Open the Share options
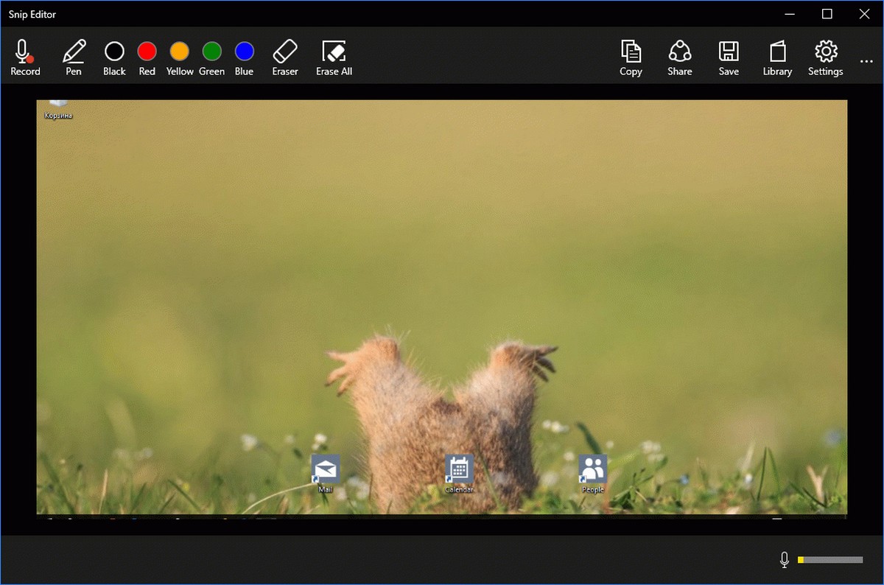This screenshot has height=585, width=884. [x=680, y=57]
